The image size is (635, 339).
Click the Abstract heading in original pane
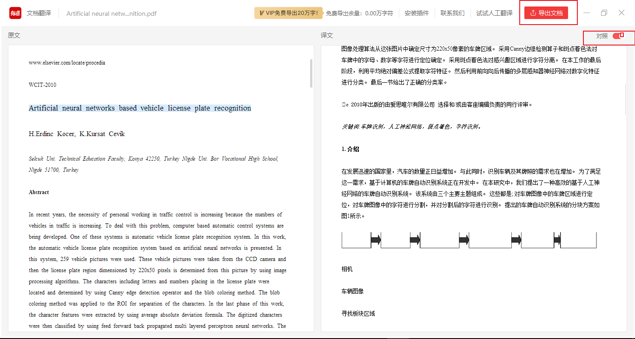tap(39, 192)
